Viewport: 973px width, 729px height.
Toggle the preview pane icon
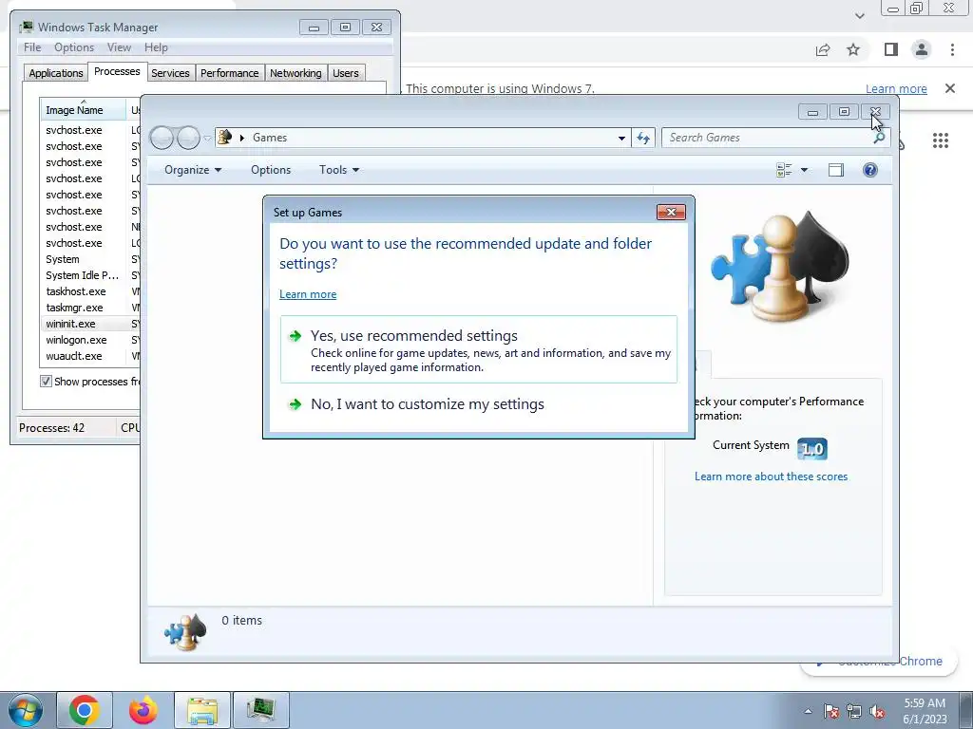(836, 170)
